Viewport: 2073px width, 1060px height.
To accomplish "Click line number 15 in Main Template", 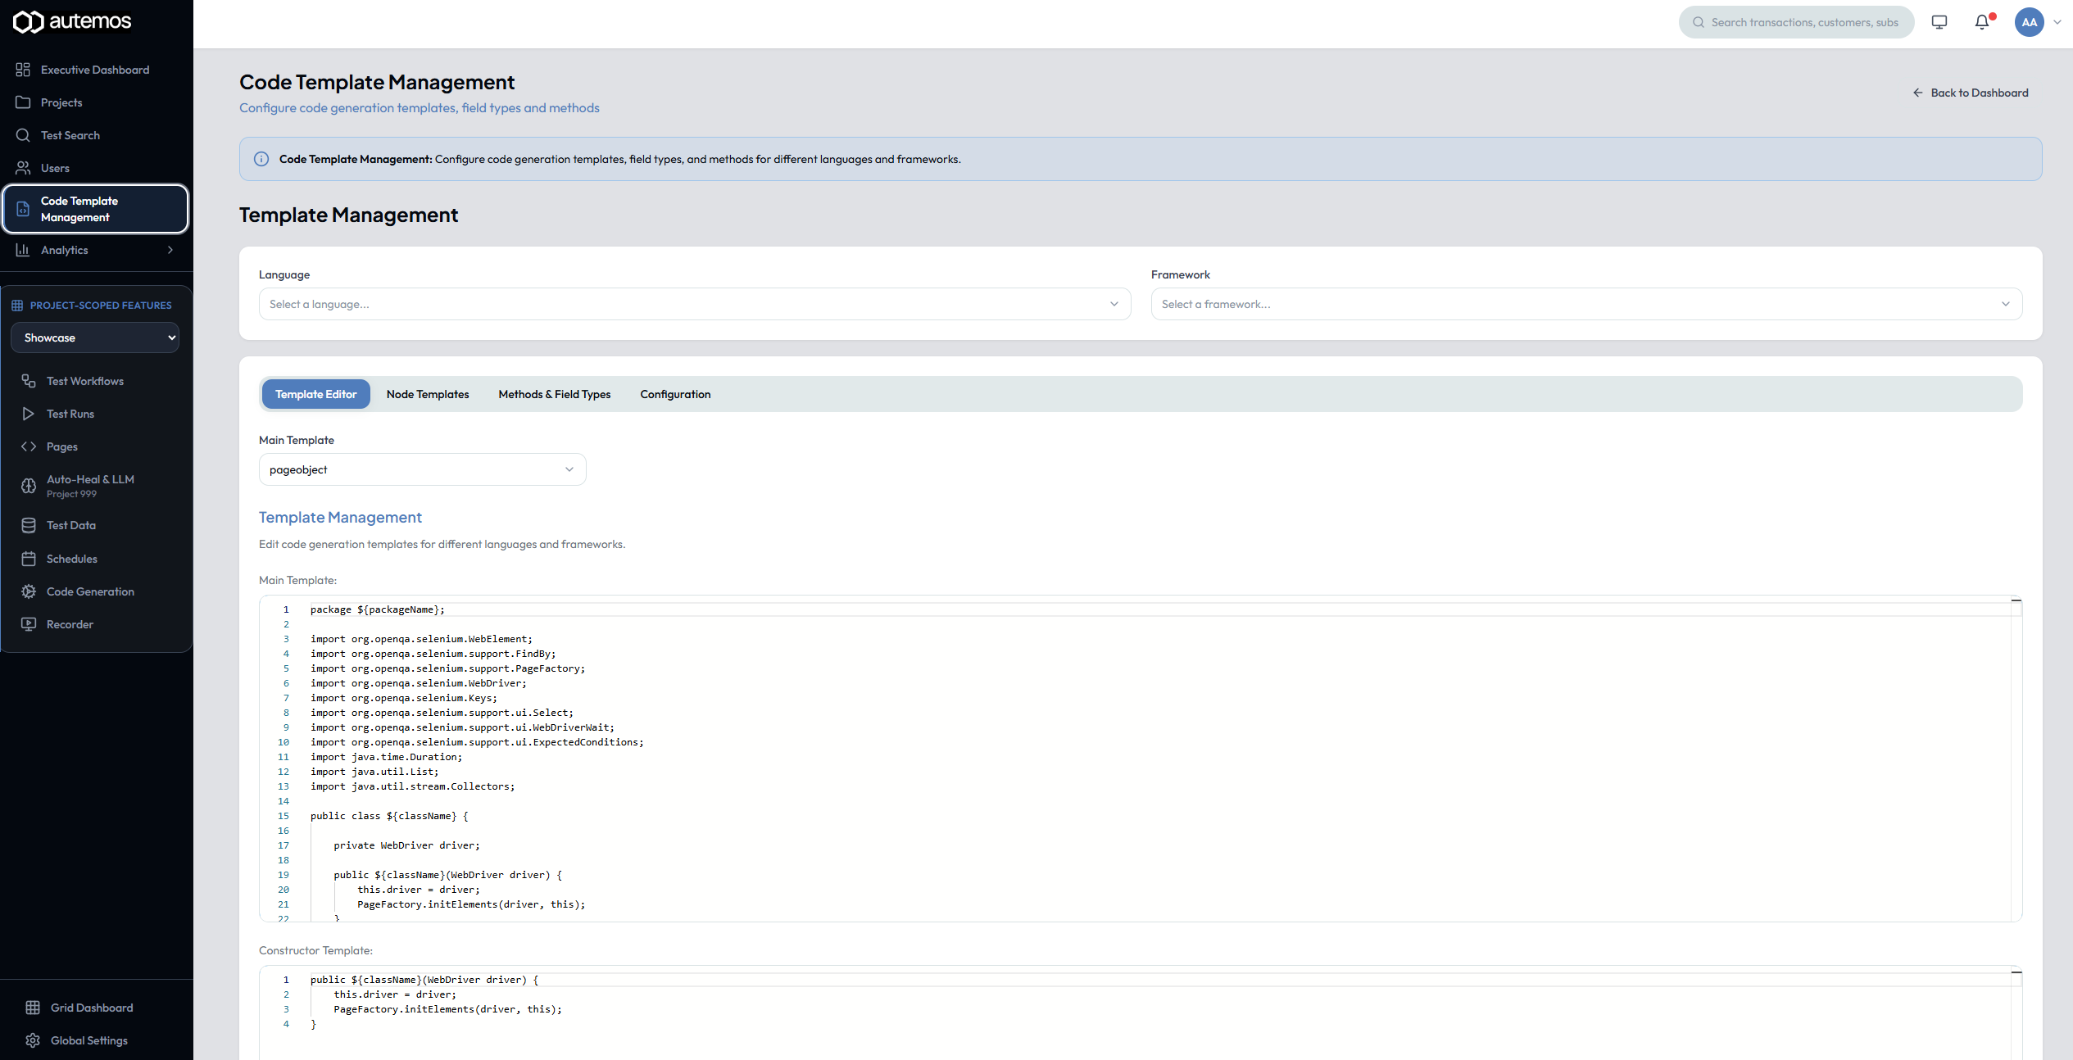I will click(x=284, y=816).
